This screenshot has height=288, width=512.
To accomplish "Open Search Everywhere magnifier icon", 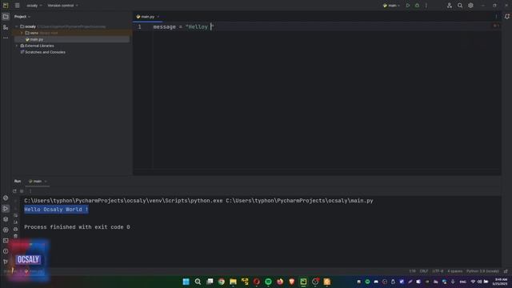I will 460,6.
